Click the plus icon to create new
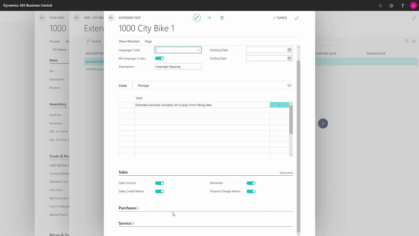Image resolution: width=419 pixels, height=236 pixels. pyautogui.click(x=209, y=18)
